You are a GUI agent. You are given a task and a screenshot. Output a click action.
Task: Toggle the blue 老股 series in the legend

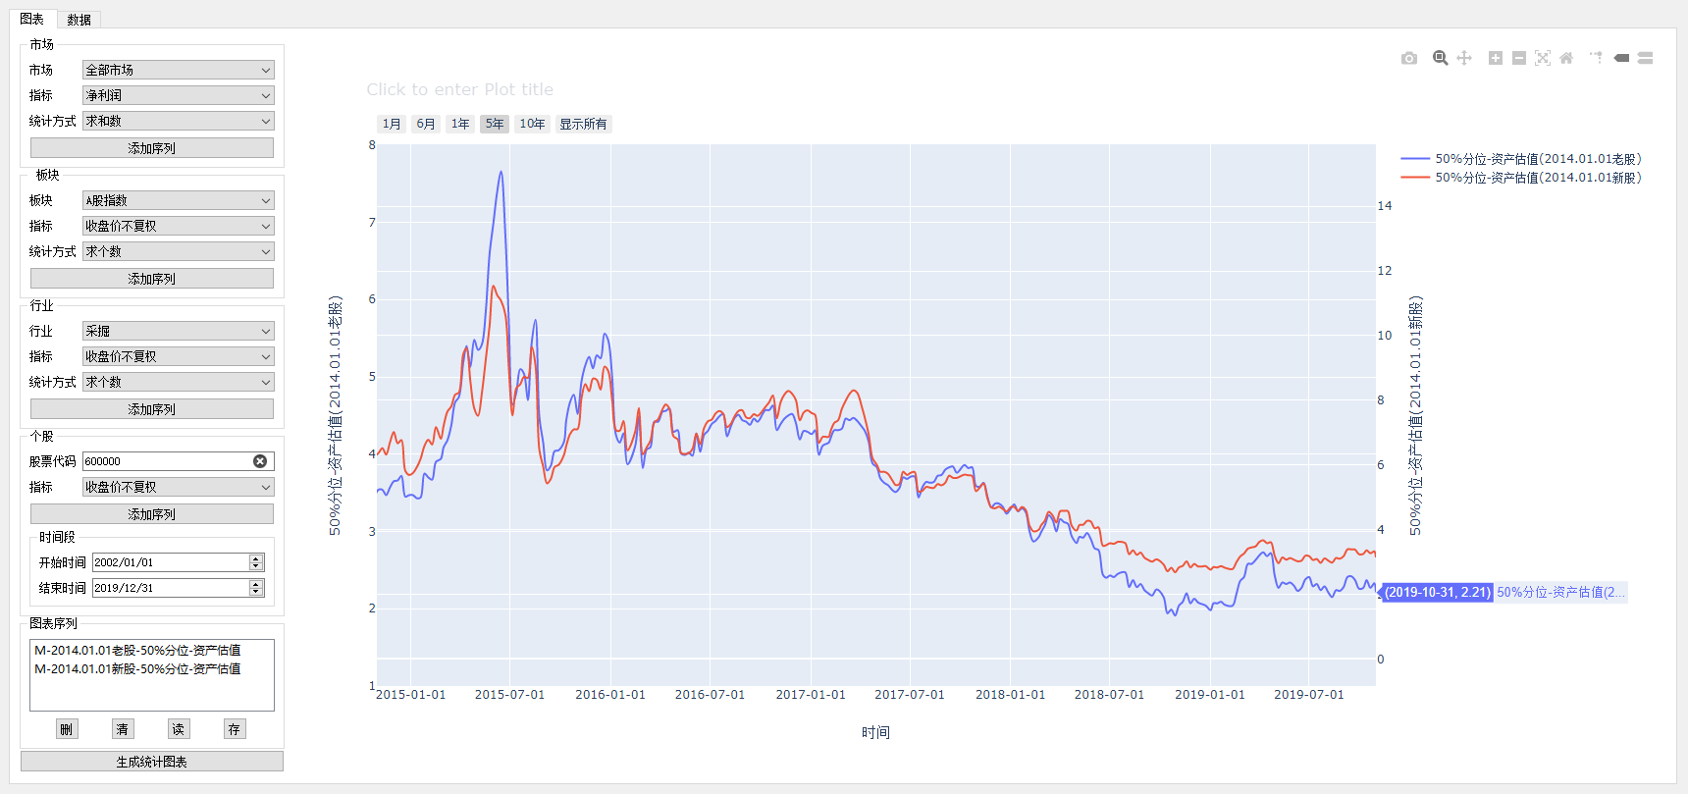click(1537, 159)
